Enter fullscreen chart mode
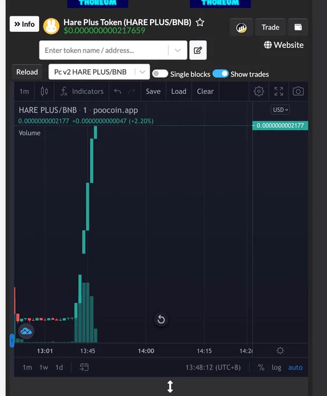This screenshot has height=396, width=327. coord(279,91)
